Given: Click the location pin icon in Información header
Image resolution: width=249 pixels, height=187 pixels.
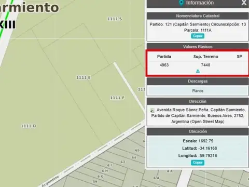Looking at the screenshot, I should [x=181, y=3].
